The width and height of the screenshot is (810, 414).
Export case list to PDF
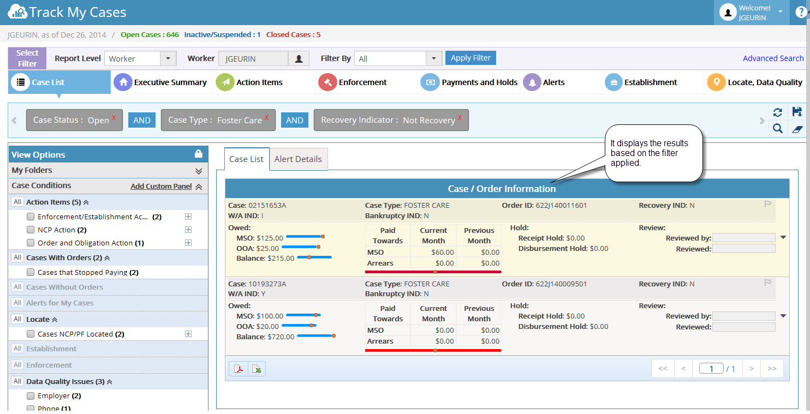tap(239, 369)
